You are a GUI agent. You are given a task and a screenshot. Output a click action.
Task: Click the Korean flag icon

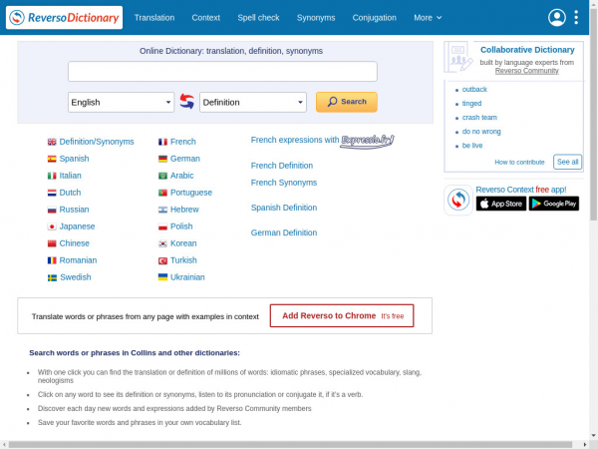click(x=162, y=243)
